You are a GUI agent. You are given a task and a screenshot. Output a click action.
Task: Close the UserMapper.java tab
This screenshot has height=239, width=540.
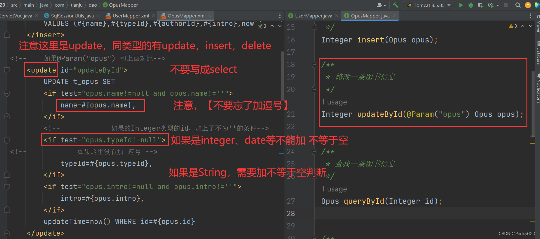(x=336, y=16)
